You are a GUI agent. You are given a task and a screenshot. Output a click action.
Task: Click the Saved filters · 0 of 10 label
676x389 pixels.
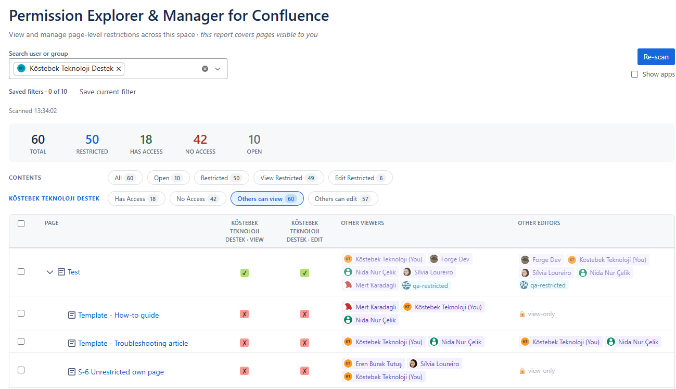click(38, 92)
